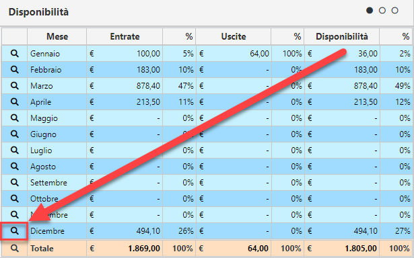Open details magnifier for Aprile row

(x=15, y=101)
